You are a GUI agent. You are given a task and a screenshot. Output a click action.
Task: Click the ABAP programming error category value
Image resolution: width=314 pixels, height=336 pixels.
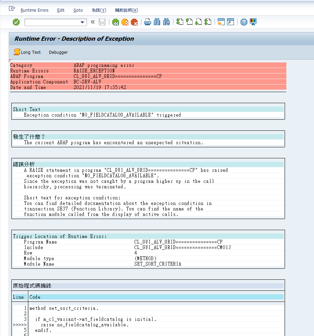point(104,65)
